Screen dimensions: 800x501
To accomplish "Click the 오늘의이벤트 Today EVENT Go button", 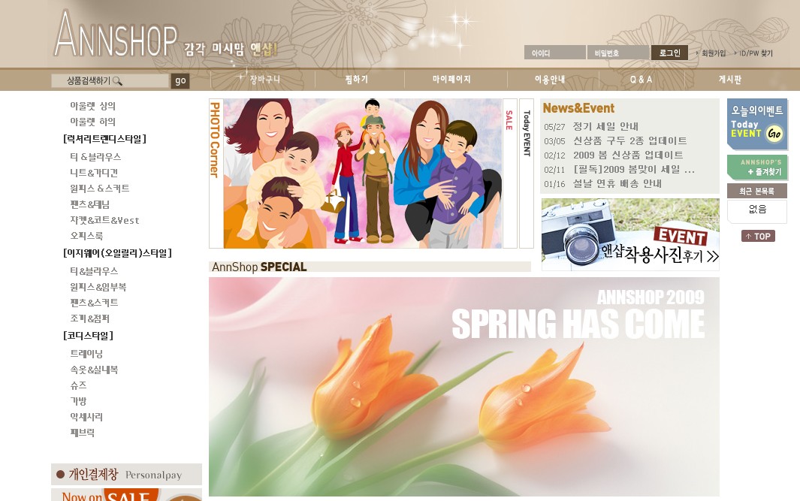I will click(x=757, y=124).
